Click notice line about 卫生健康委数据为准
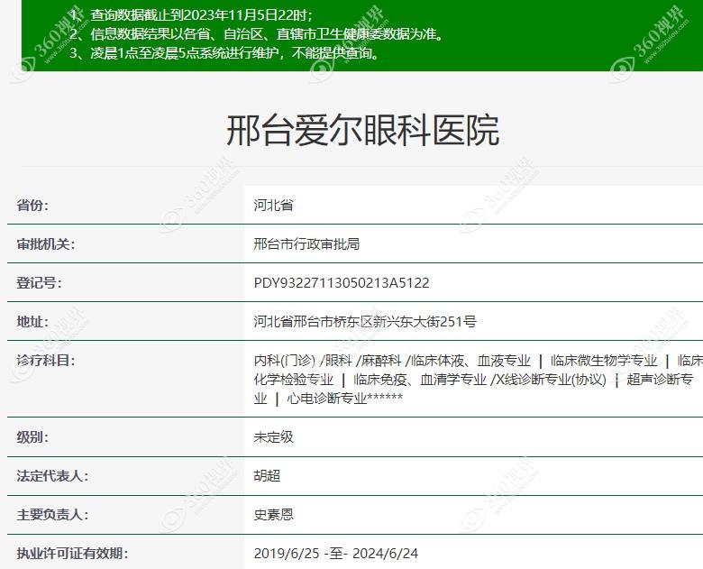 point(257,33)
